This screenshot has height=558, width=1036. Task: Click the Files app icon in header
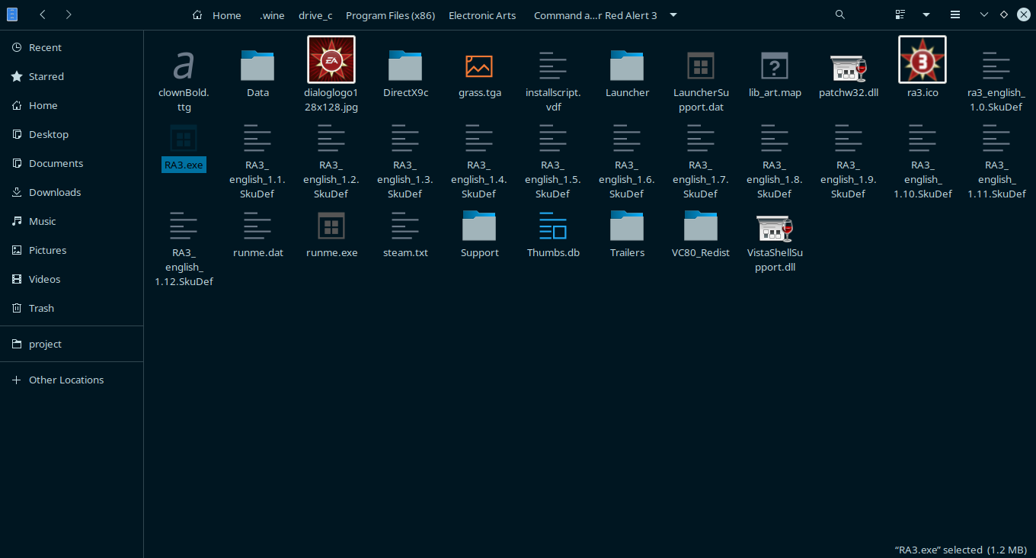point(12,14)
